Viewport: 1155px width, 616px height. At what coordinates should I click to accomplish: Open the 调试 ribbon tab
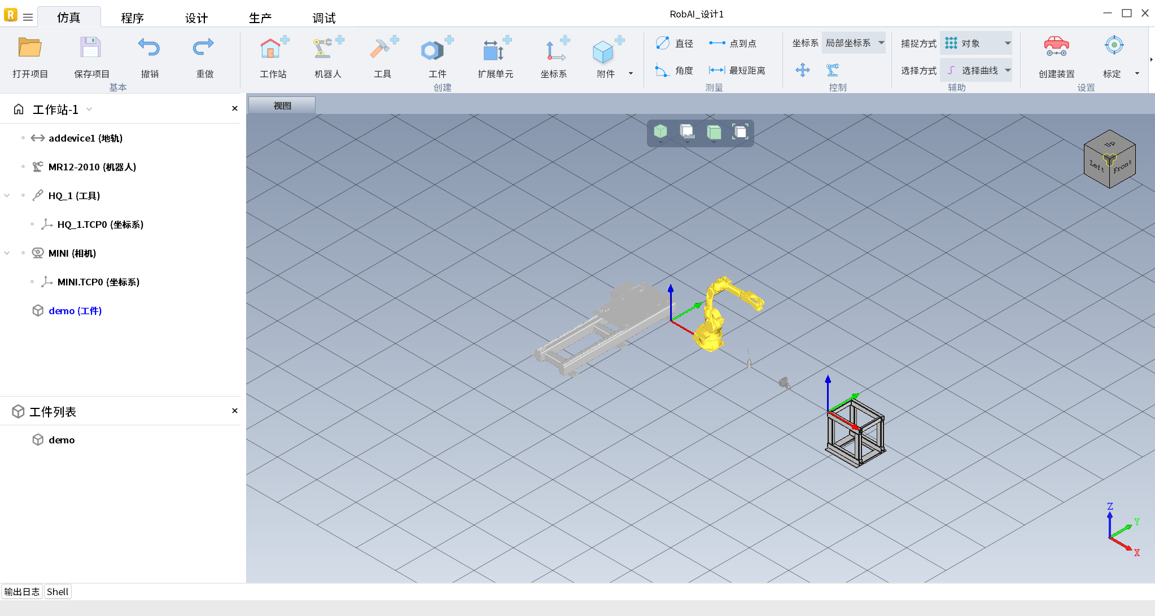click(324, 18)
